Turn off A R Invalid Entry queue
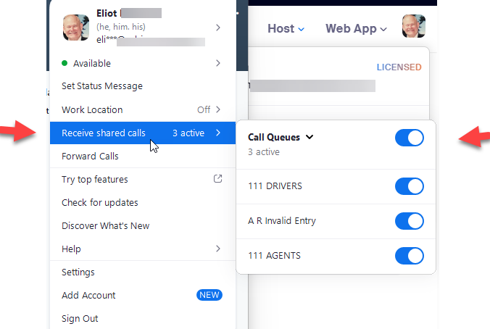The image size is (490, 329). pyautogui.click(x=410, y=221)
